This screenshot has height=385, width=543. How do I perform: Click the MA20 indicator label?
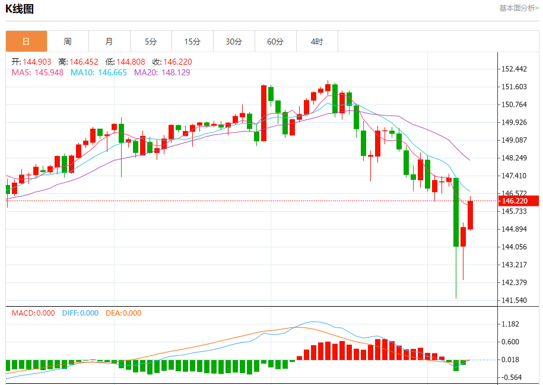click(162, 73)
